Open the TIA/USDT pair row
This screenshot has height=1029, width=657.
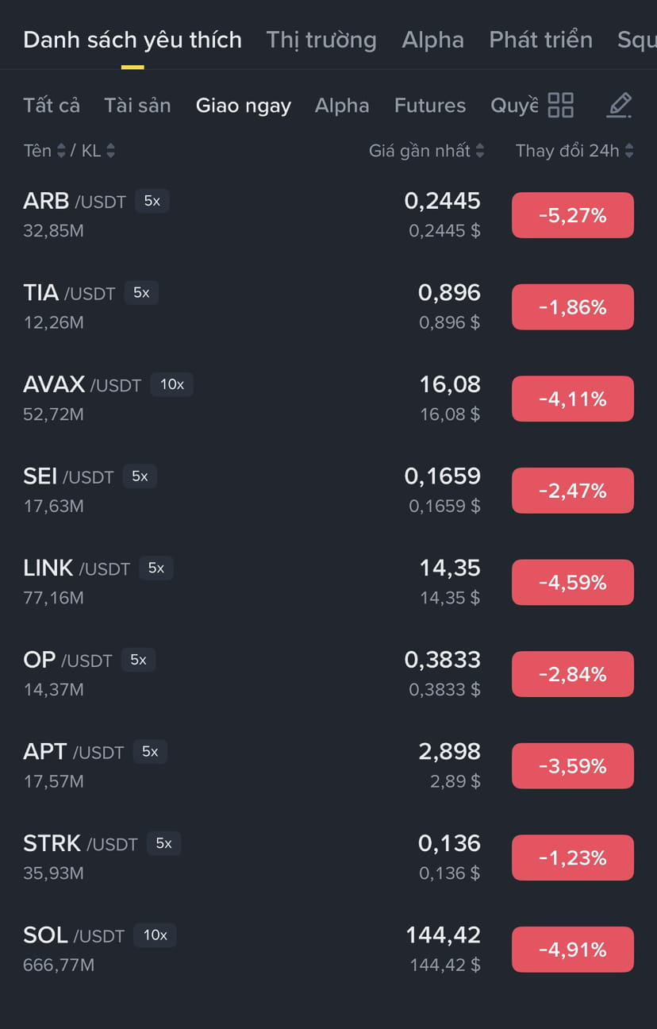point(328,306)
